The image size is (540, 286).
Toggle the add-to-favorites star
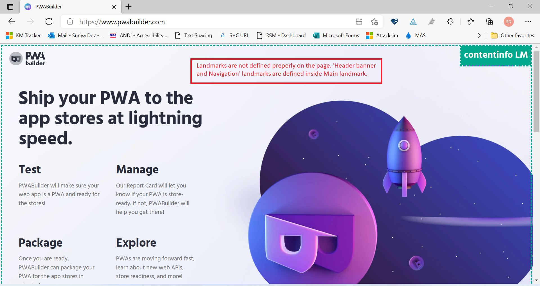pos(374,22)
